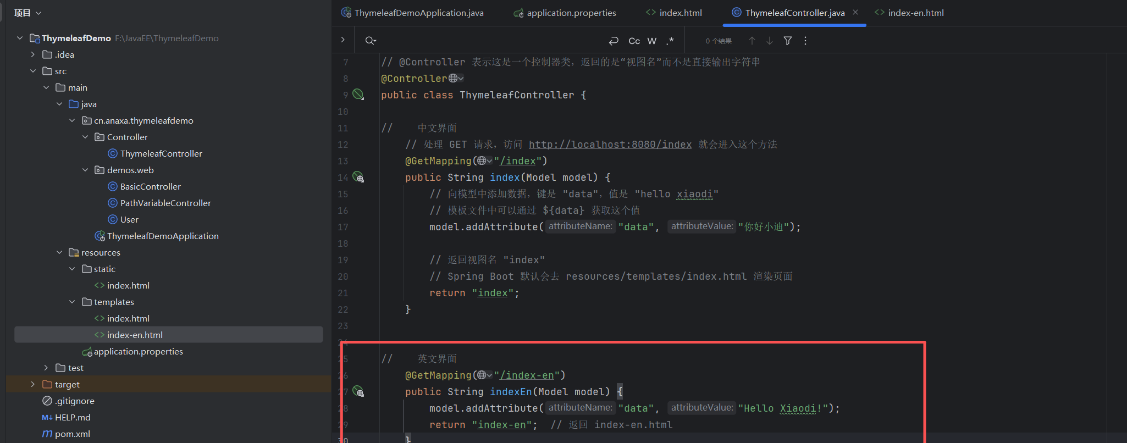Image resolution: width=1127 pixels, height=443 pixels.
Task: Close the ThymeleafController.java tab
Action: pos(855,12)
